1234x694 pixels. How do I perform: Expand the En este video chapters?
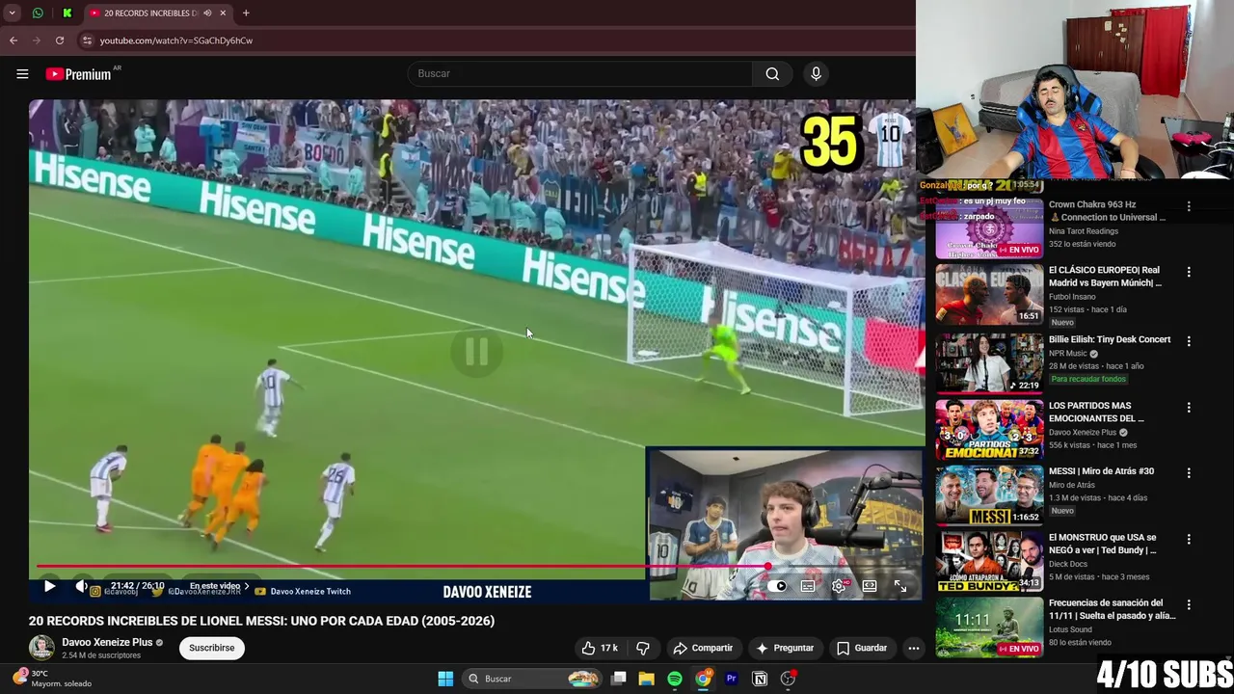click(219, 586)
